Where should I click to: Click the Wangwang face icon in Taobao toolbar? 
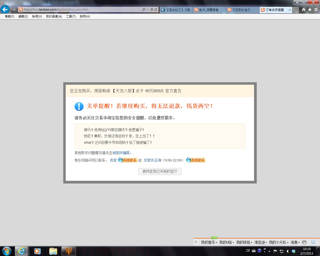point(304,242)
